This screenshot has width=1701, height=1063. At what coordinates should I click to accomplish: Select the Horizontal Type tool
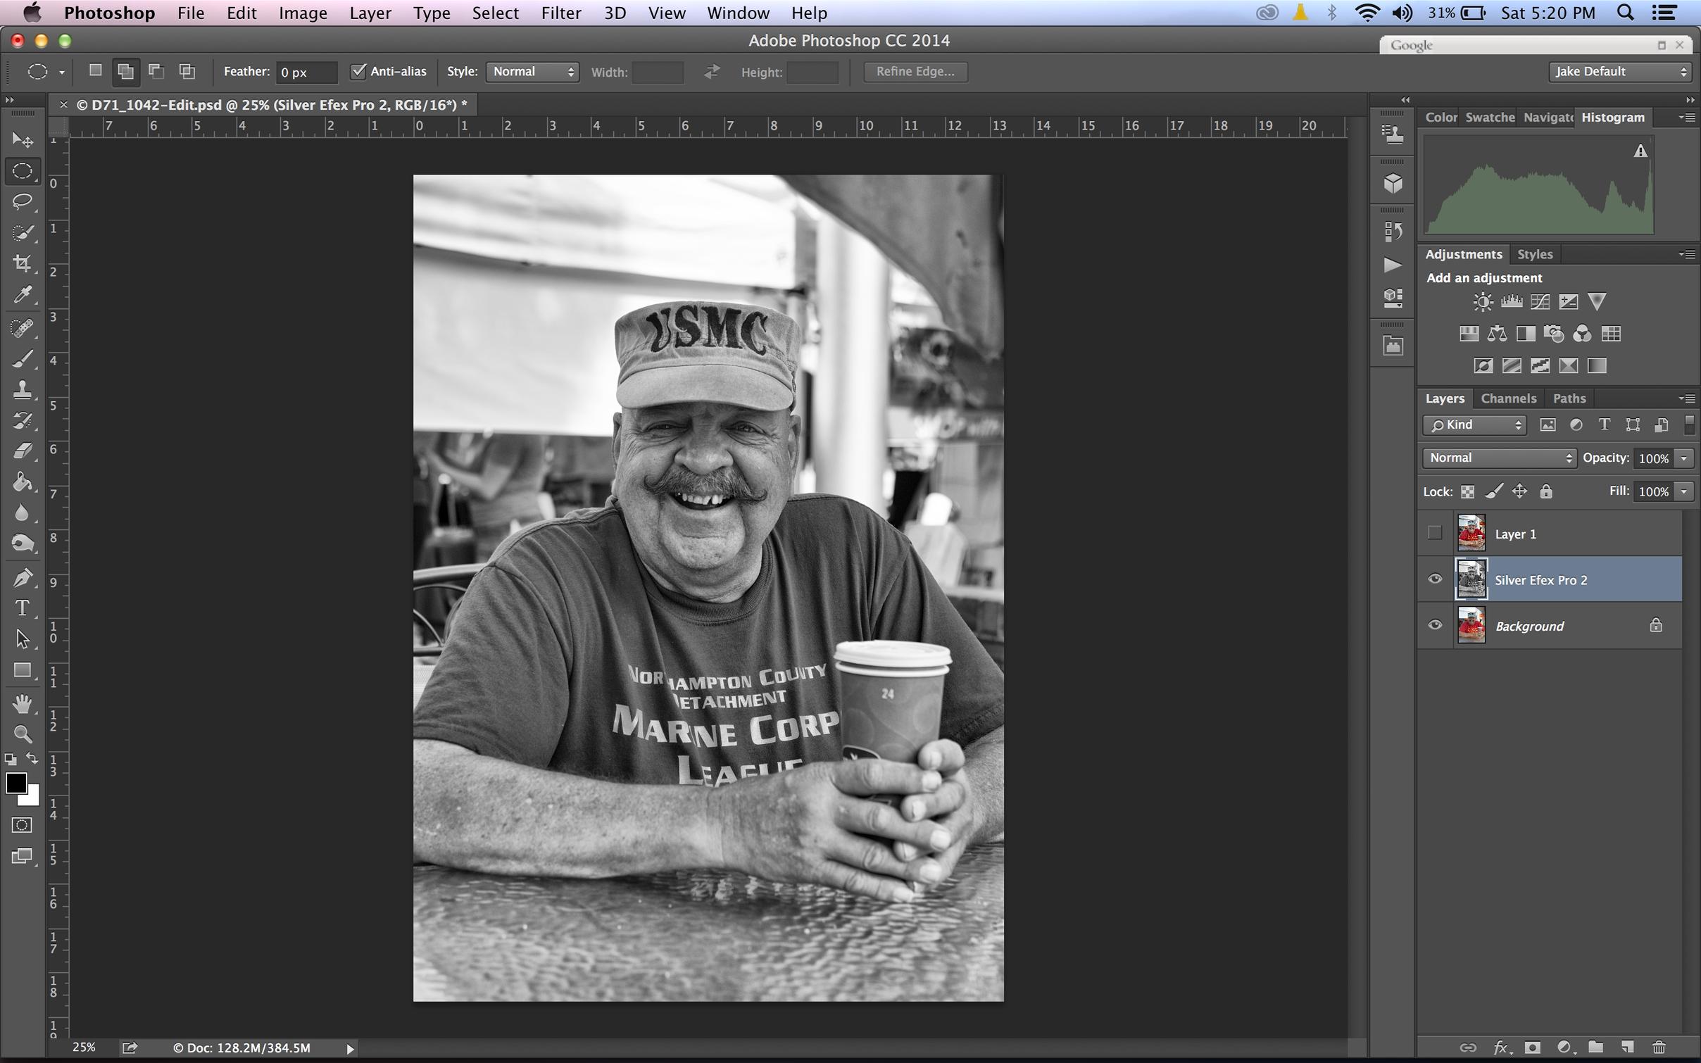pyautogui.click(x=23, y=608)
